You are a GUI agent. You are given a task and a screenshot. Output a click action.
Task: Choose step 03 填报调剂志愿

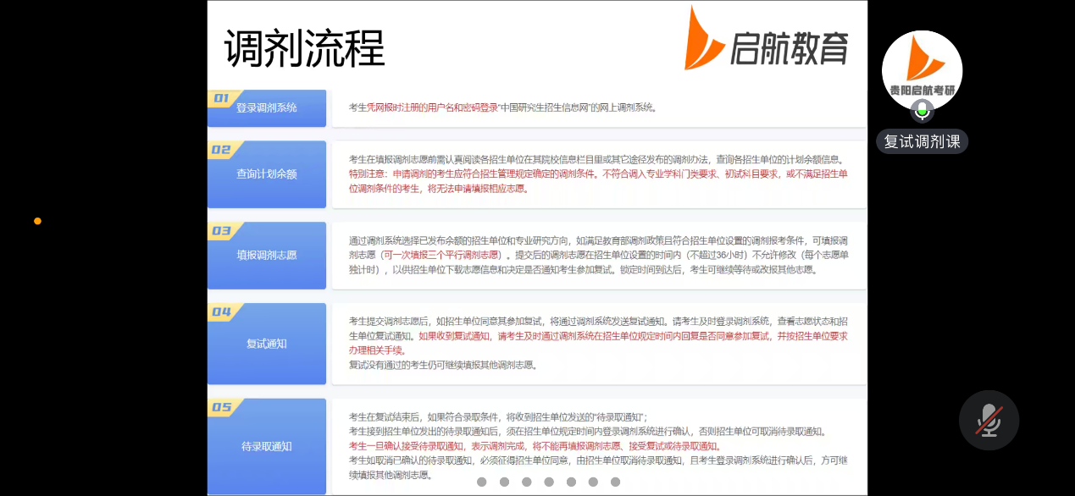click(x=267, y=255)
